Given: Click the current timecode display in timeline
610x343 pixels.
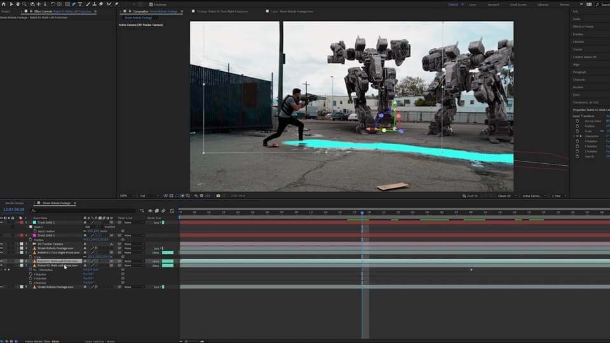Looking at the screenshot, I should pyautogui.click(x=13, y=209).
